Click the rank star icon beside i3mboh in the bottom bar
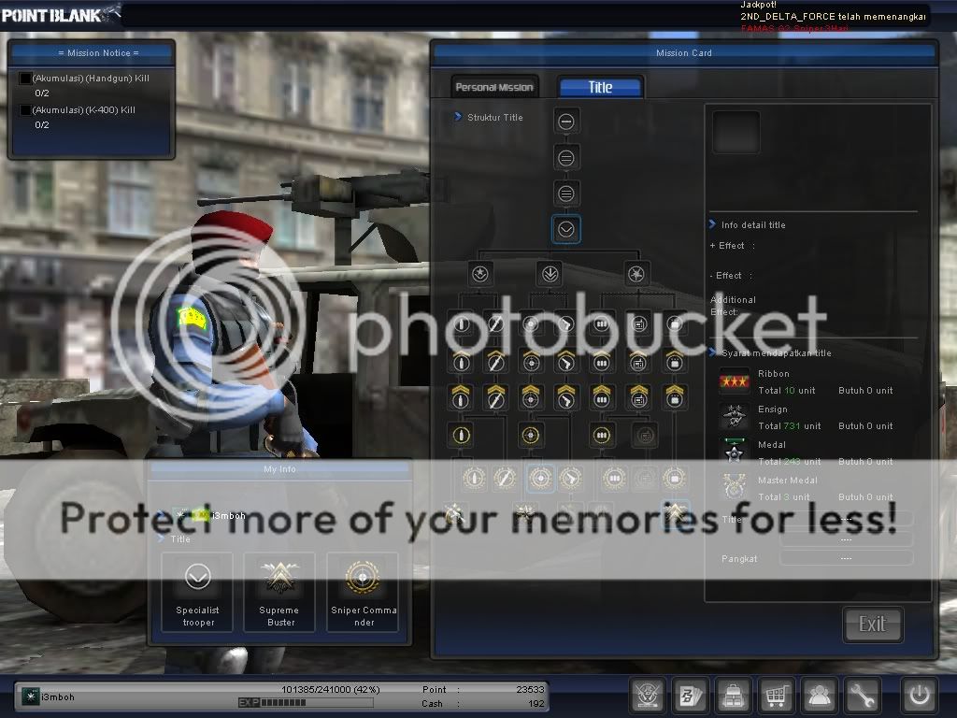Image resolution: width=957 pixels, height=718 pixels. 30,696
